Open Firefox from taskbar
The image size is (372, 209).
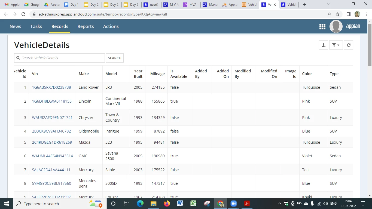(x=167, y=204)
